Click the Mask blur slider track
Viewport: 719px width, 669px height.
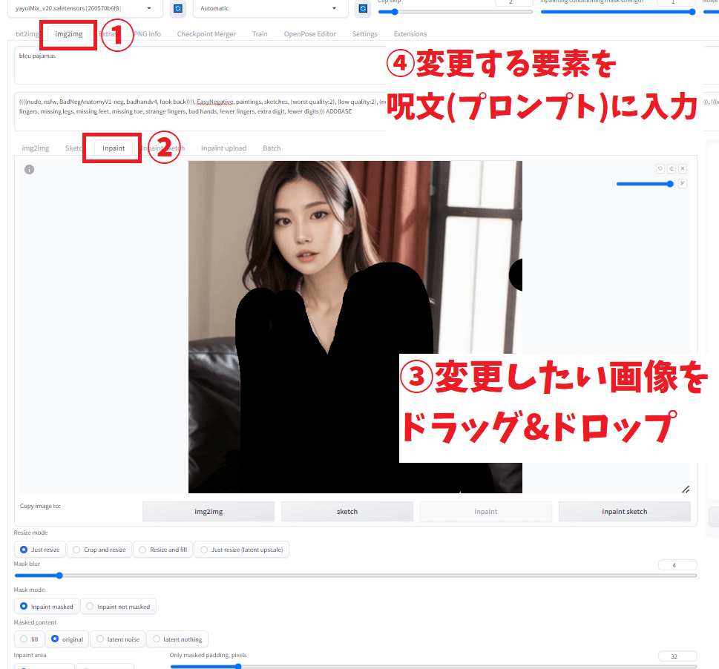(355, 576)
